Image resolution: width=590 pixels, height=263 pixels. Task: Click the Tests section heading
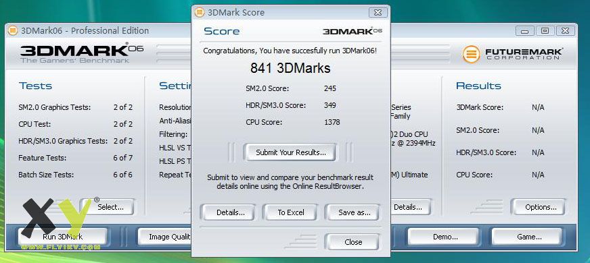(35, 86)
